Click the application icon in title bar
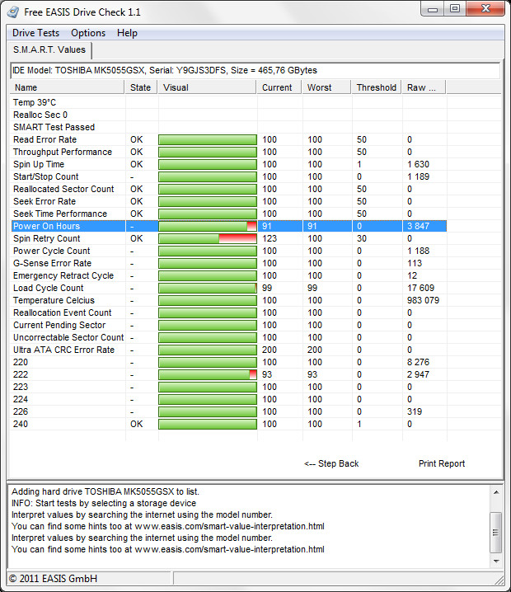 (13, 12)
